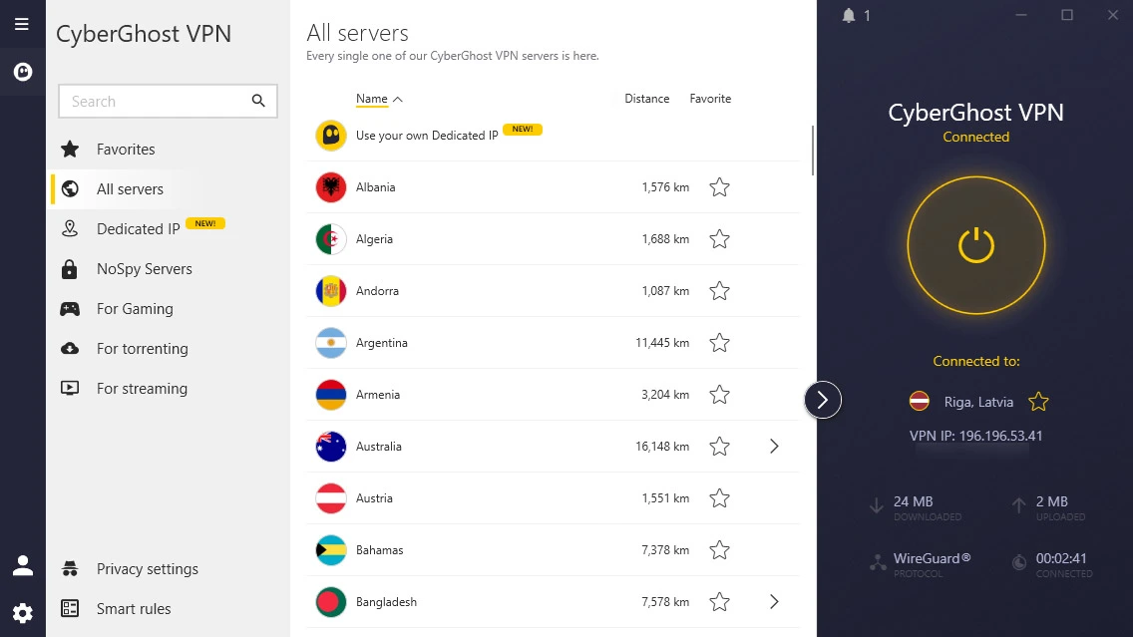Toggle the favorite star for Austria
The image size is (1133, 637).
click(719, 498)
